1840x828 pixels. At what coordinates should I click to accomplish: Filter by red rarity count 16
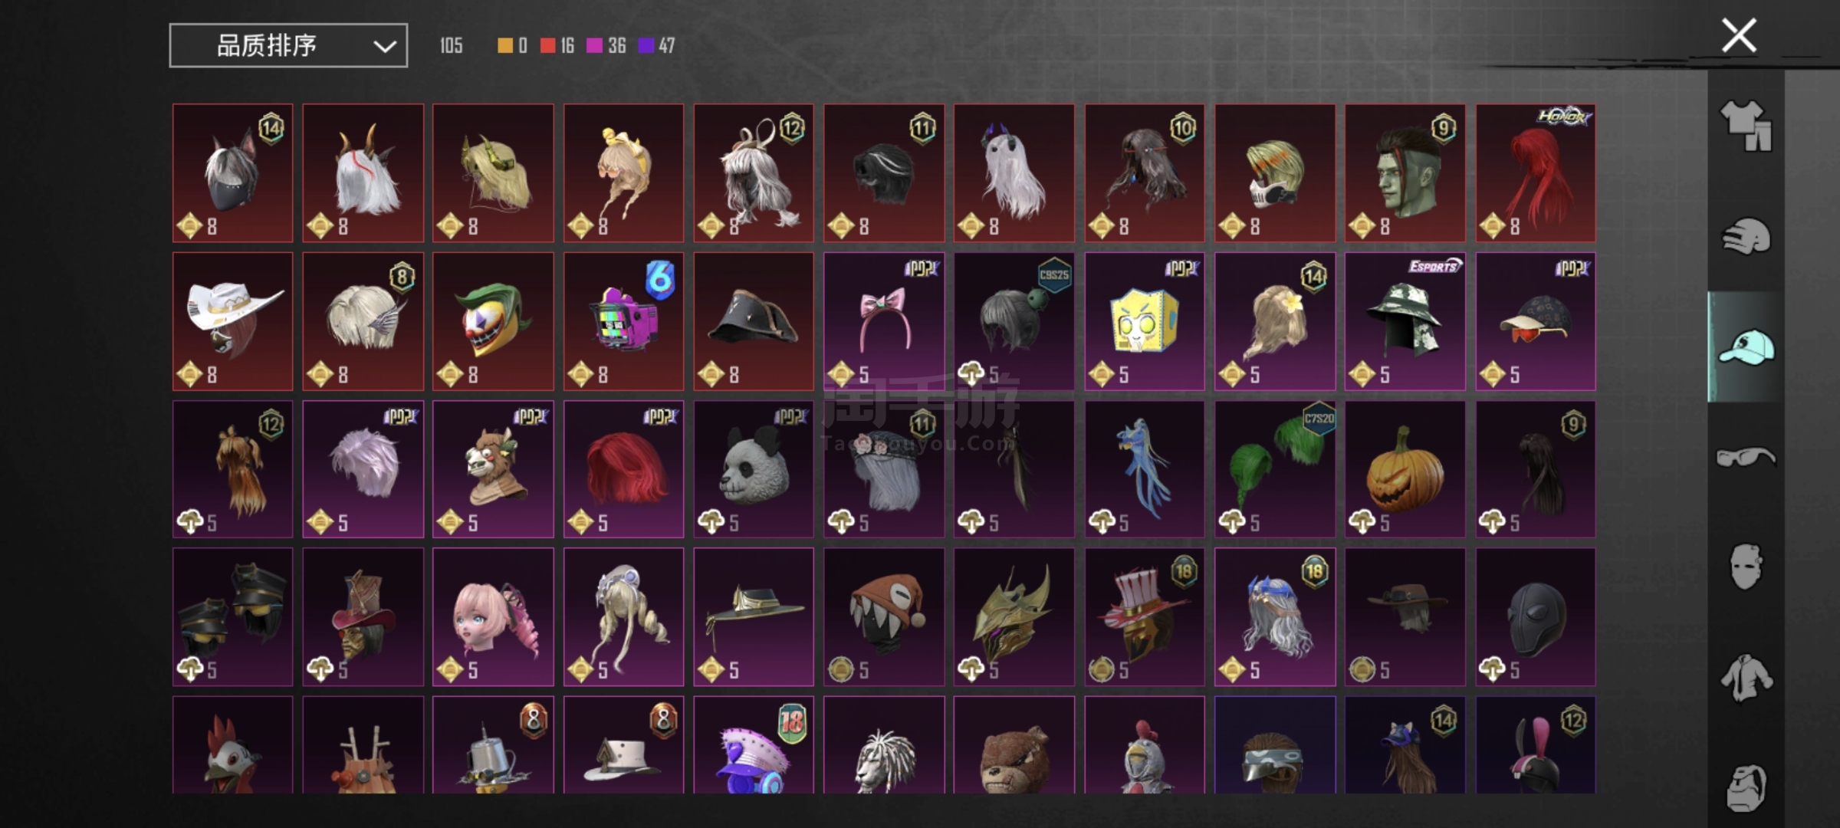(557, 46)
